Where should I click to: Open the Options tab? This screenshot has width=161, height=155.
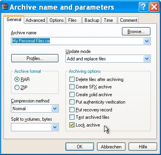(57, 20)
